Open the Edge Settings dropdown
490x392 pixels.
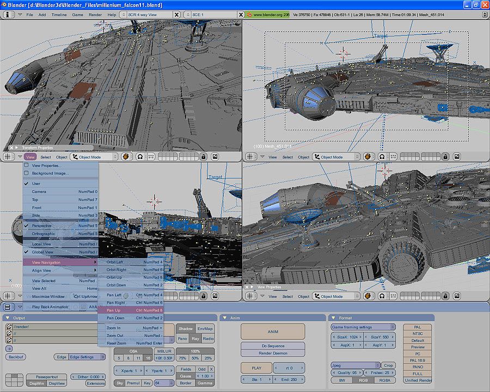pos(87,357)
